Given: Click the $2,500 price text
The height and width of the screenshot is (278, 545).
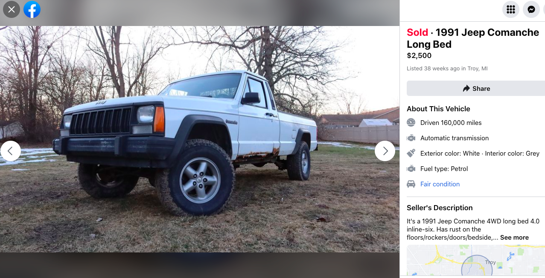Looking at the screenshot, I should (419, 55).
